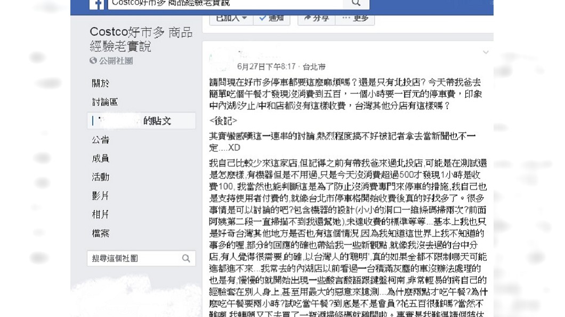Screen dimensions: 565x317
Task: Open the 更多 more options menu
Action: tap(355, 19)
